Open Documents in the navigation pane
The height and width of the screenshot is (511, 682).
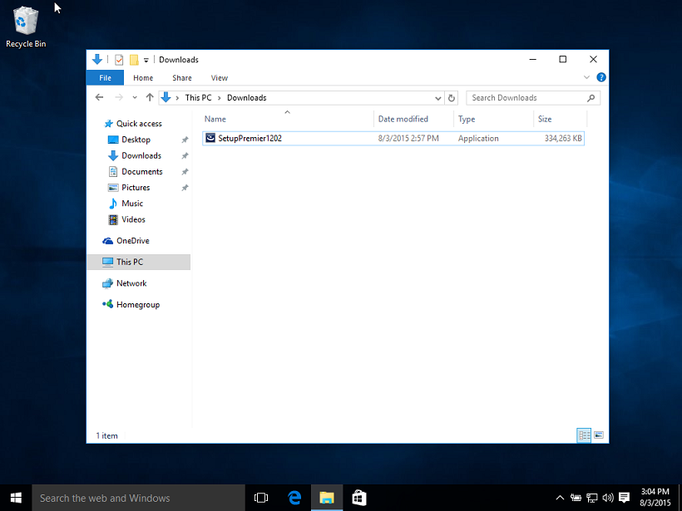pyautogui.click(x=141, y=172)
